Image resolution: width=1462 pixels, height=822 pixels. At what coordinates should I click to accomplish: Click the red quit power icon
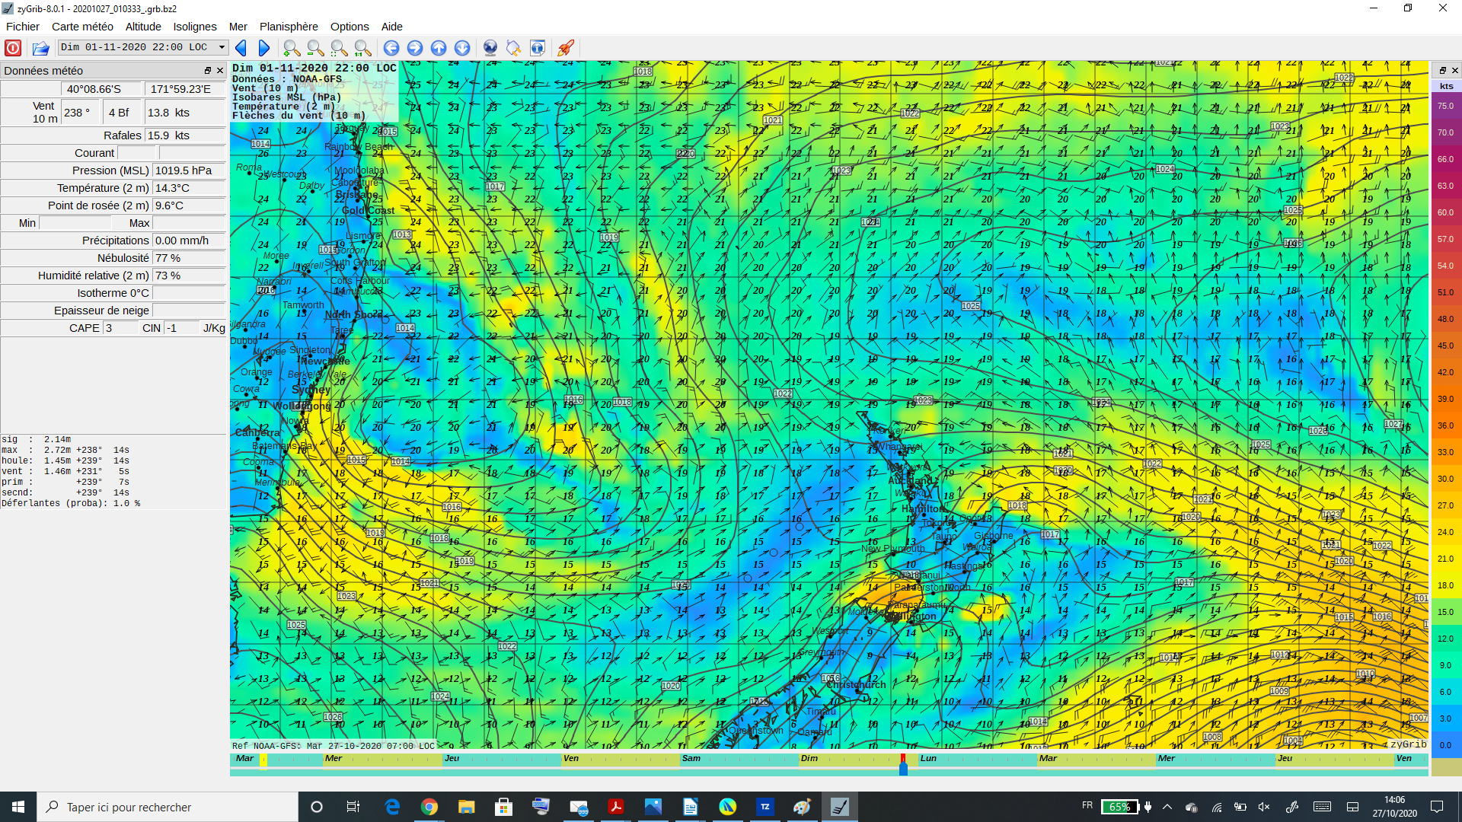coord(13,48)
